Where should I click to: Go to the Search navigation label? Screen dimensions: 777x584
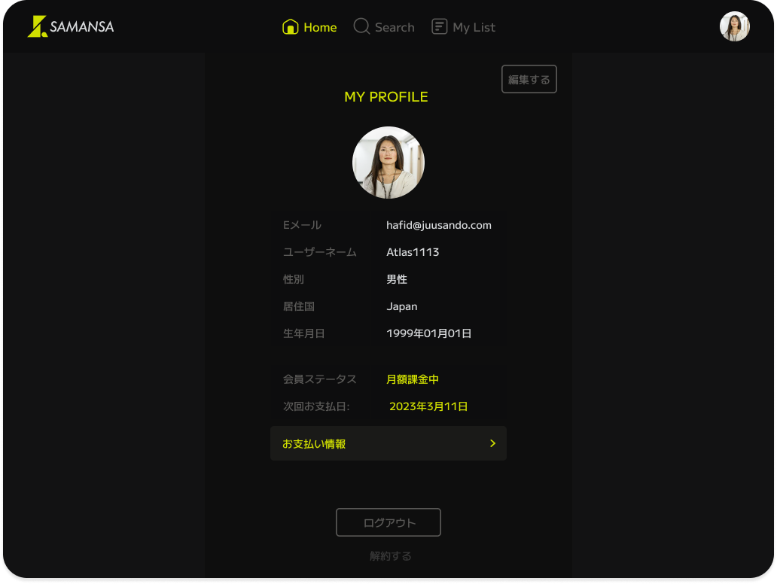click(395, 27)
